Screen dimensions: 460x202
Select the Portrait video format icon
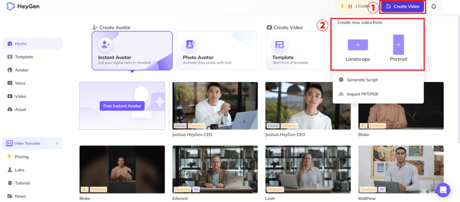pos(398,45)
